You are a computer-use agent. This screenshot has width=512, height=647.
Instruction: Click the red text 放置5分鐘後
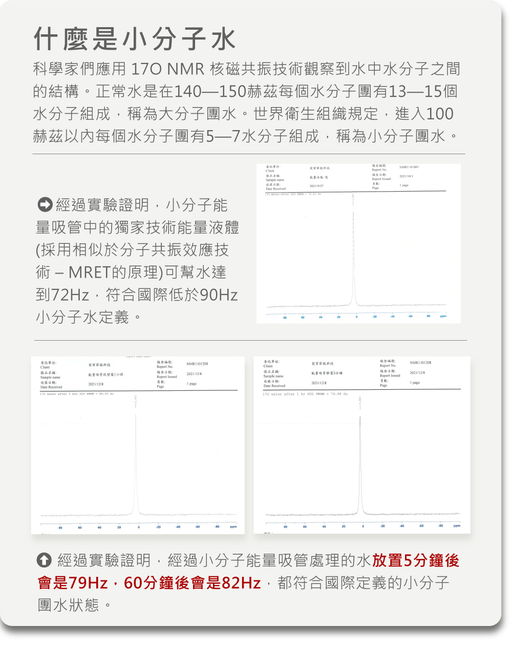tap(416, 560)
